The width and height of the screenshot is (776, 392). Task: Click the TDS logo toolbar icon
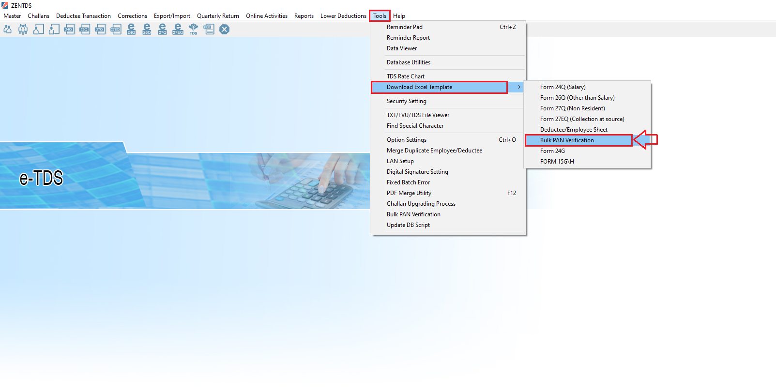click(193, 29)
